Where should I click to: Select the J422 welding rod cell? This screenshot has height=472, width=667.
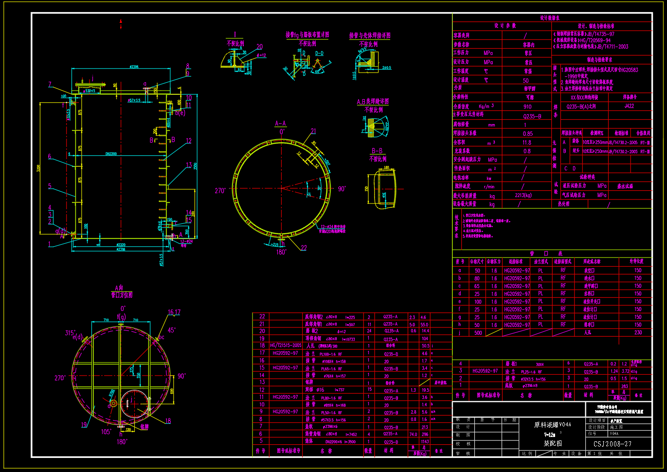(x=629, y=106)
